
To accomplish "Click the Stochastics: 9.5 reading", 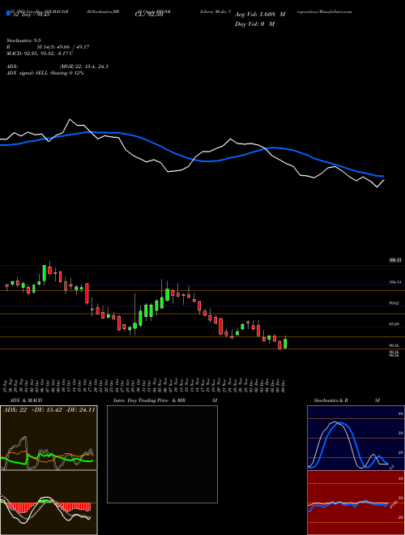I will tap(23, 41).
